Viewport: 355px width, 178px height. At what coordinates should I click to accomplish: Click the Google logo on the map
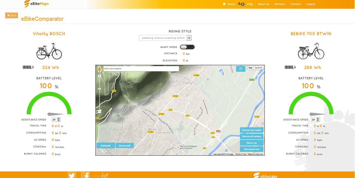coord(102,153)
